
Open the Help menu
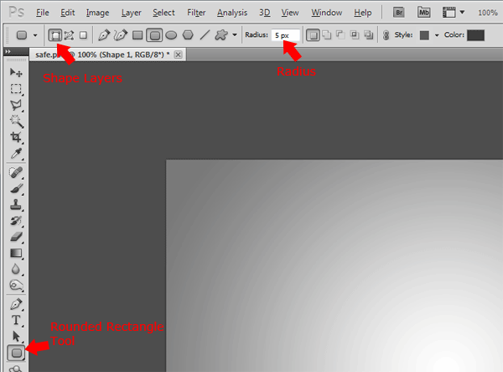363,13
